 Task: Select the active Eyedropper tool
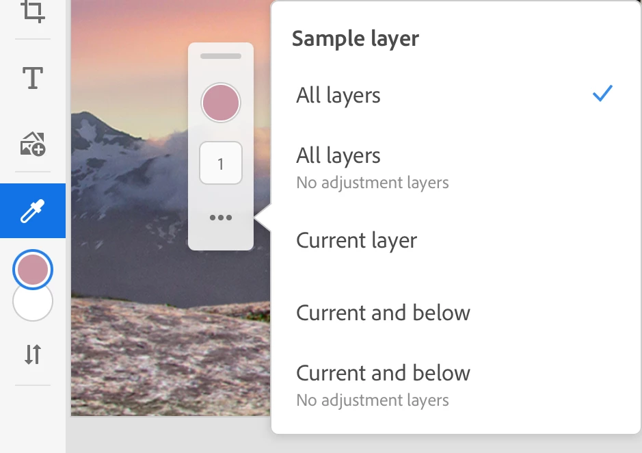pos(33,211)
